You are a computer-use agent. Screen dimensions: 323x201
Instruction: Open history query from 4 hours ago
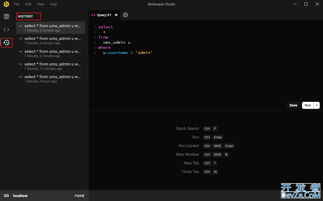(51, 79)
